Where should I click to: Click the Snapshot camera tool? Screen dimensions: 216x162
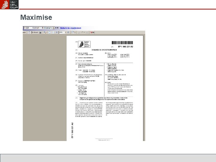click(40, 32)
